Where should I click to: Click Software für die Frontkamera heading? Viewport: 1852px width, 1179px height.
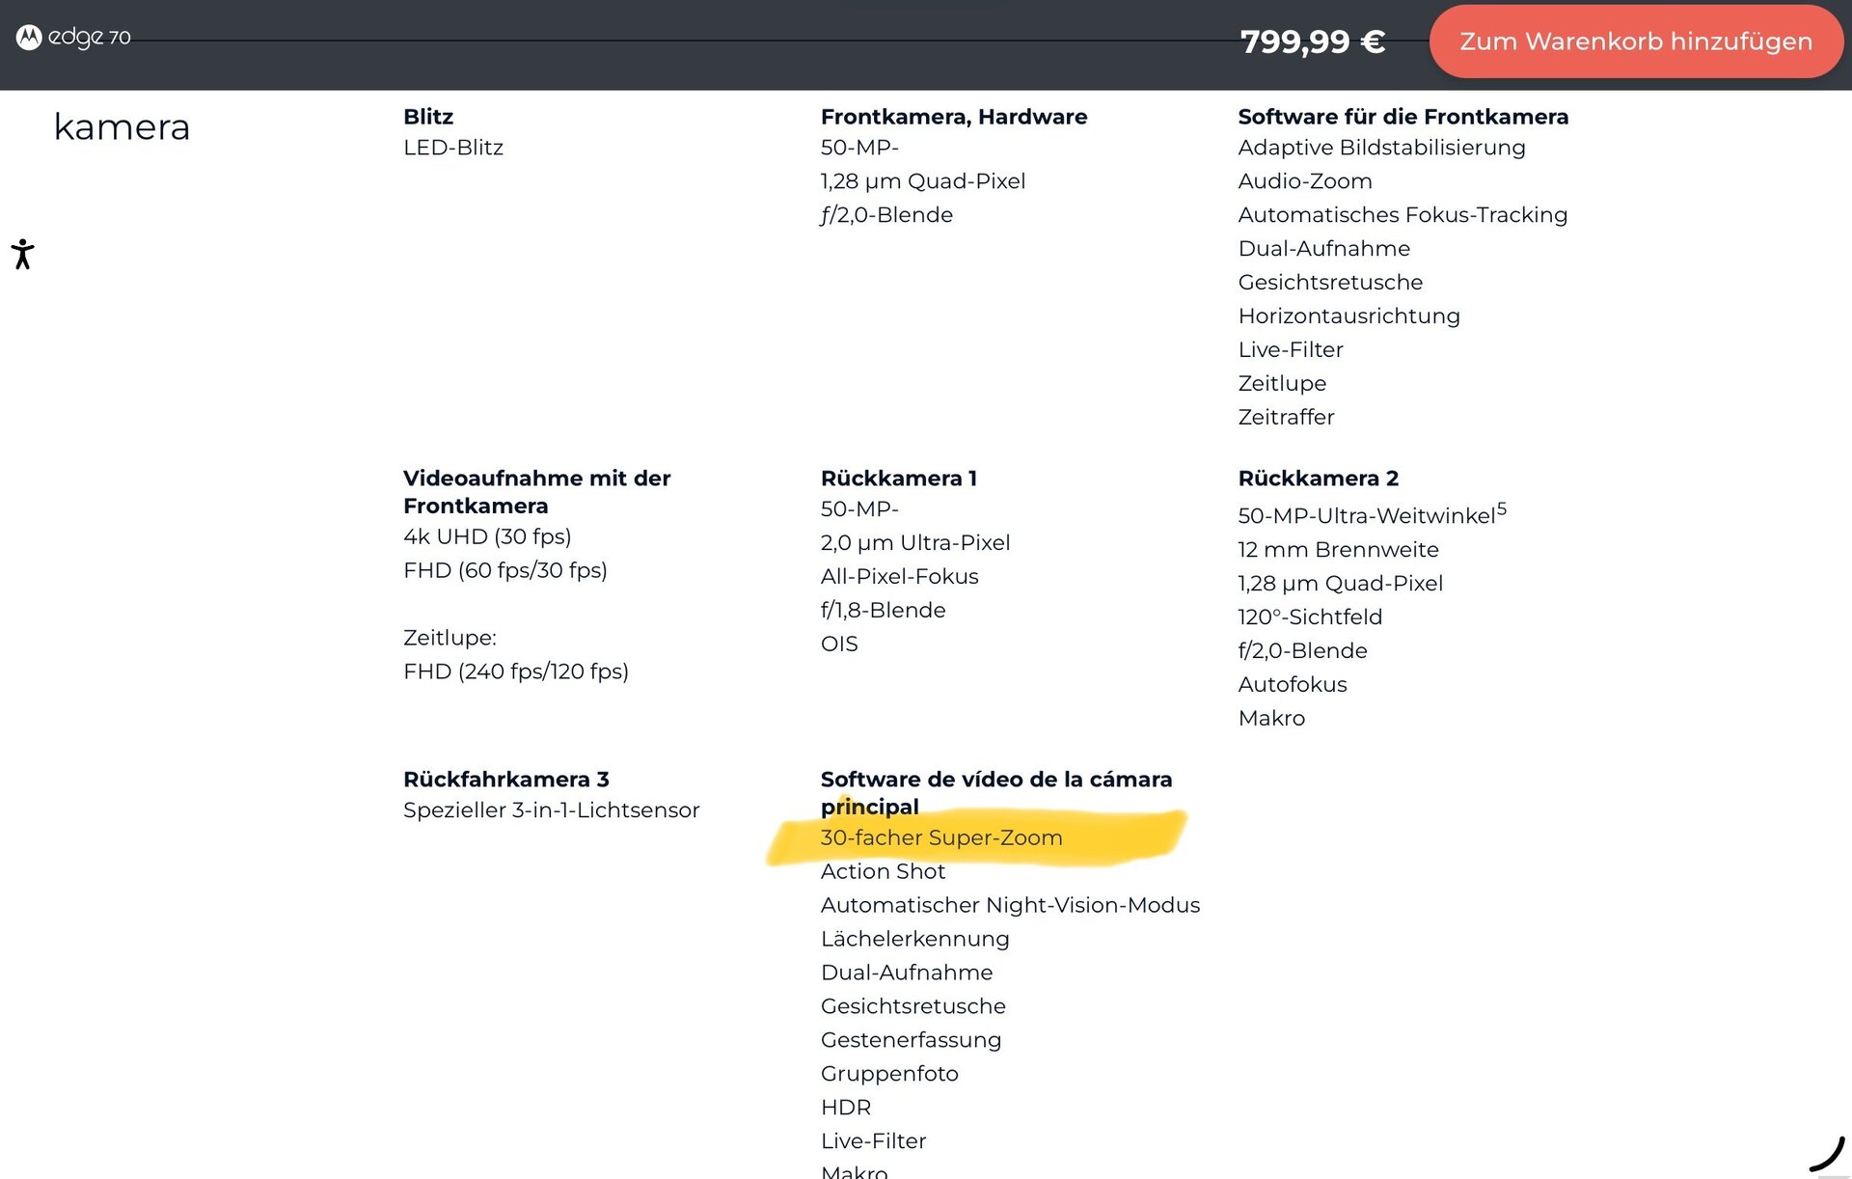[x=1403, y=117]
